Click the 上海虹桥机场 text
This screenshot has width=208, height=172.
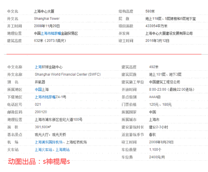pos(77,142)
